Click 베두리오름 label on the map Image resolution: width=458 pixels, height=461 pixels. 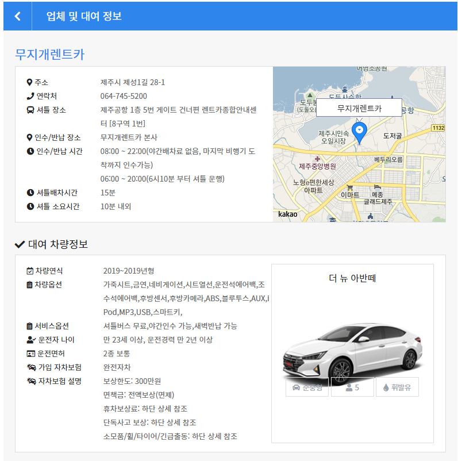point(388,160)
